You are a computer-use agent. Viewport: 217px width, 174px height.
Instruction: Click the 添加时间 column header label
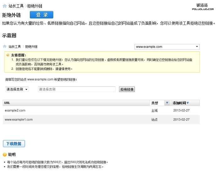179,103
